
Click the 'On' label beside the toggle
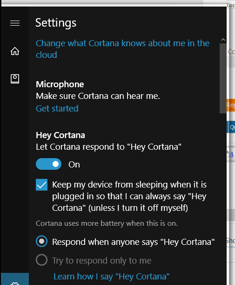[74, 165]
